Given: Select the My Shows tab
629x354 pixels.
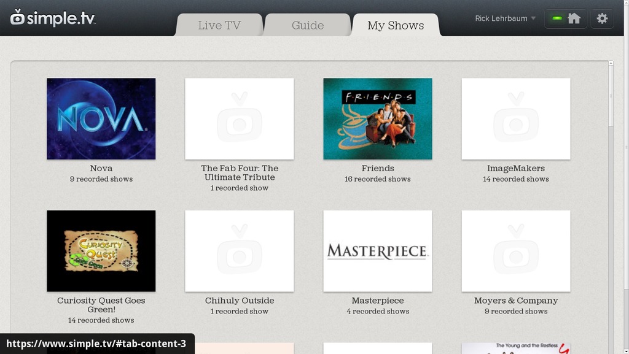Looking at the screenshot, I should pos(396,25).
